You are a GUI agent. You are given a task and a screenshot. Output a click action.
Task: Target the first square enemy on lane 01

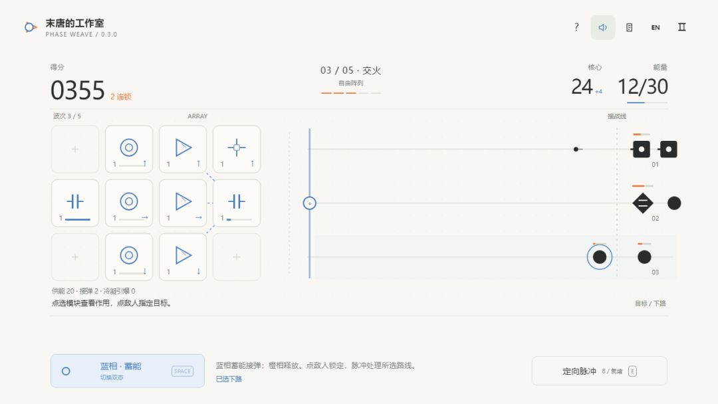point(641,149)
